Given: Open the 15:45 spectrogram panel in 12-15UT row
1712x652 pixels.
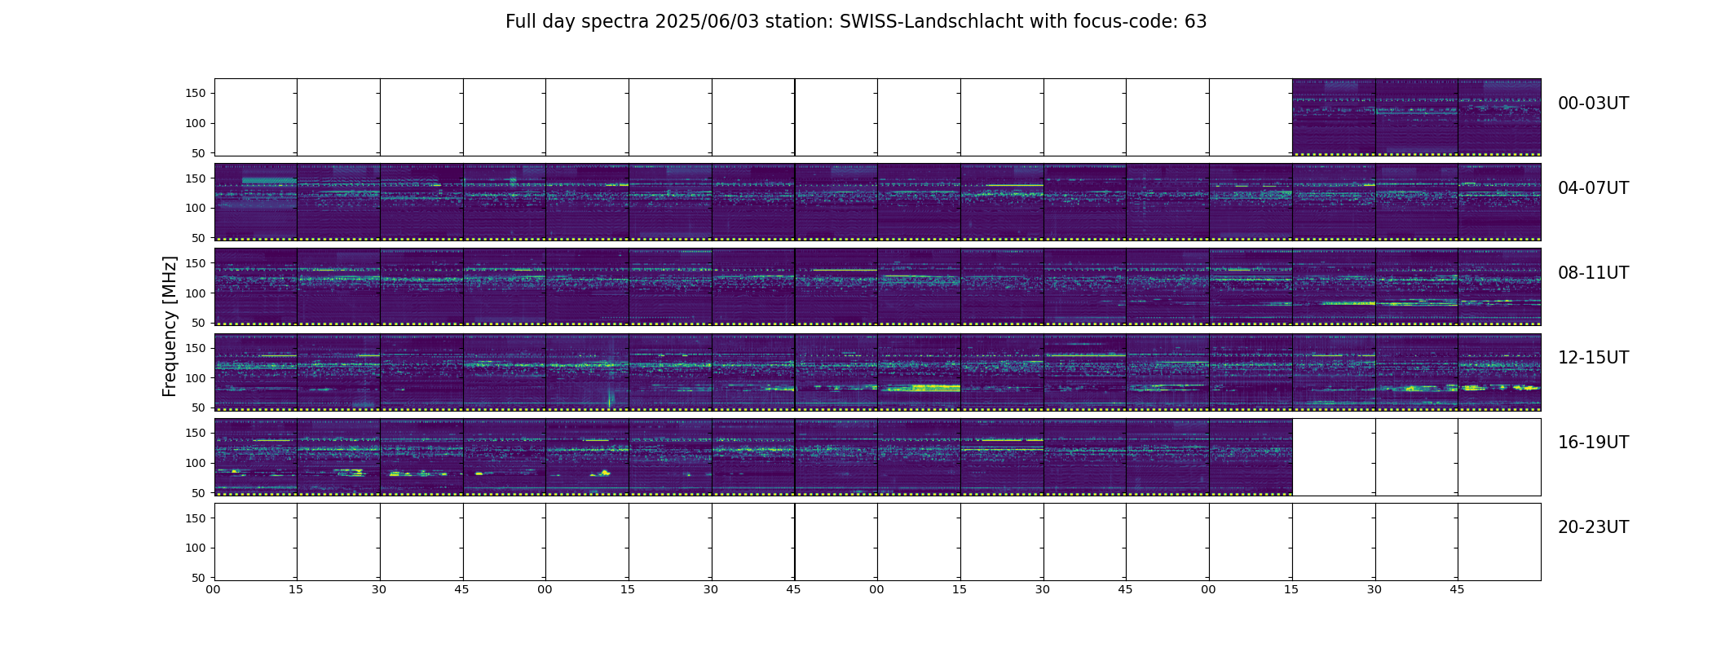Looking at the screenshot, I should click(1499, 372).
